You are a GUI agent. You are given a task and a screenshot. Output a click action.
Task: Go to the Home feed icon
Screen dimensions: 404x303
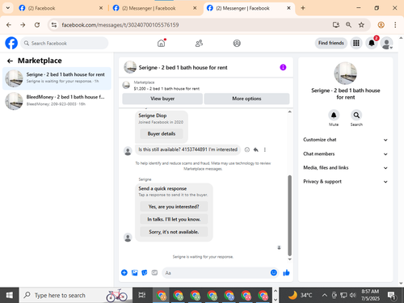tap(162, 43)
